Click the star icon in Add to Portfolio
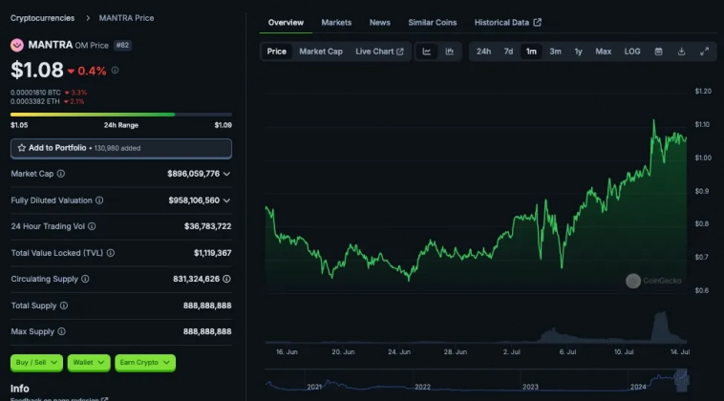Viewport: 724px width, 401px height. [x=21, y=148]
